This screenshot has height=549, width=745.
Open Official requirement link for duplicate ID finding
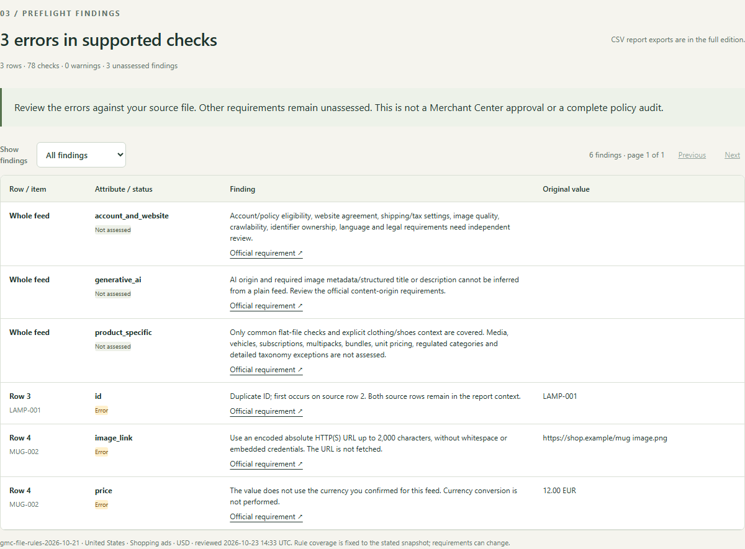click(266, 411)
